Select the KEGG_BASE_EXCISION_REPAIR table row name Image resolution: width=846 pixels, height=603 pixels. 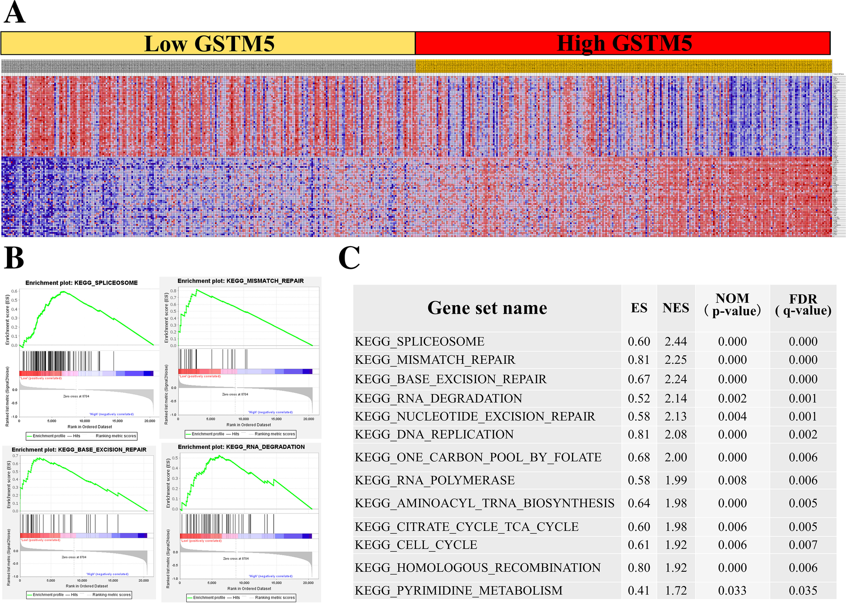click(450, 379)
